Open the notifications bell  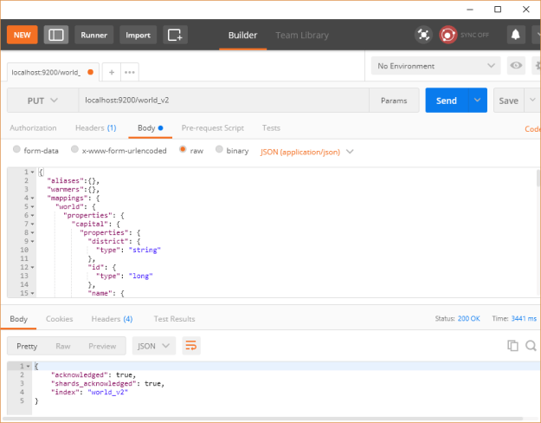[516, 35]
